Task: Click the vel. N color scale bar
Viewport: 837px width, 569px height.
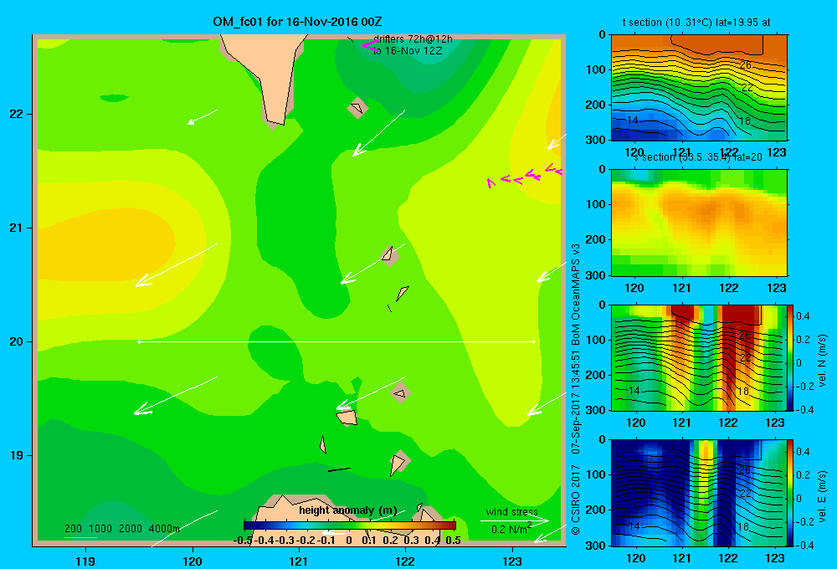Action: (790, 357)
